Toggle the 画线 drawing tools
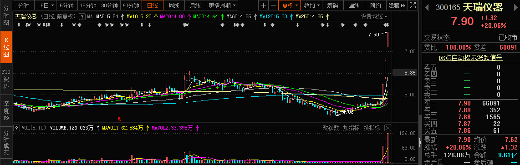The height and width of the screenshot is (165, 520). [x=354, y=5]
